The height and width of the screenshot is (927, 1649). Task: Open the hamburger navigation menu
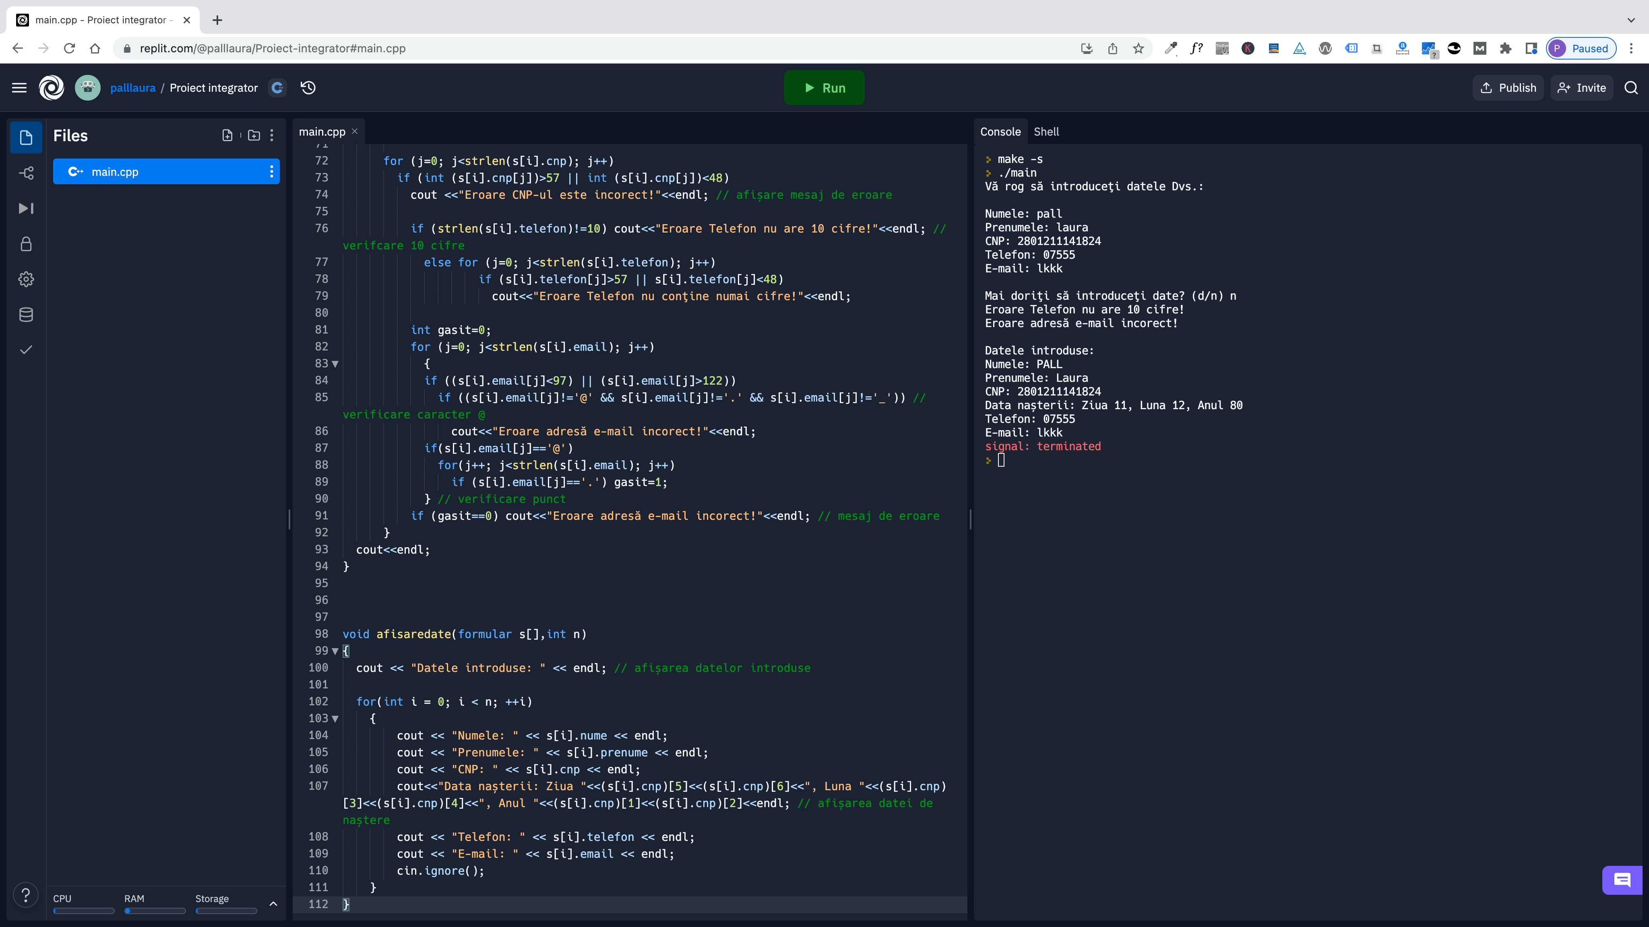click(19, 88)
